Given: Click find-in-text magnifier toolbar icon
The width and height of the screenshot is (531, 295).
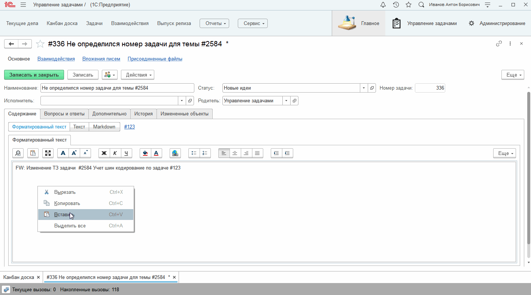Looking at the screenshot, I should pos(18,153).
